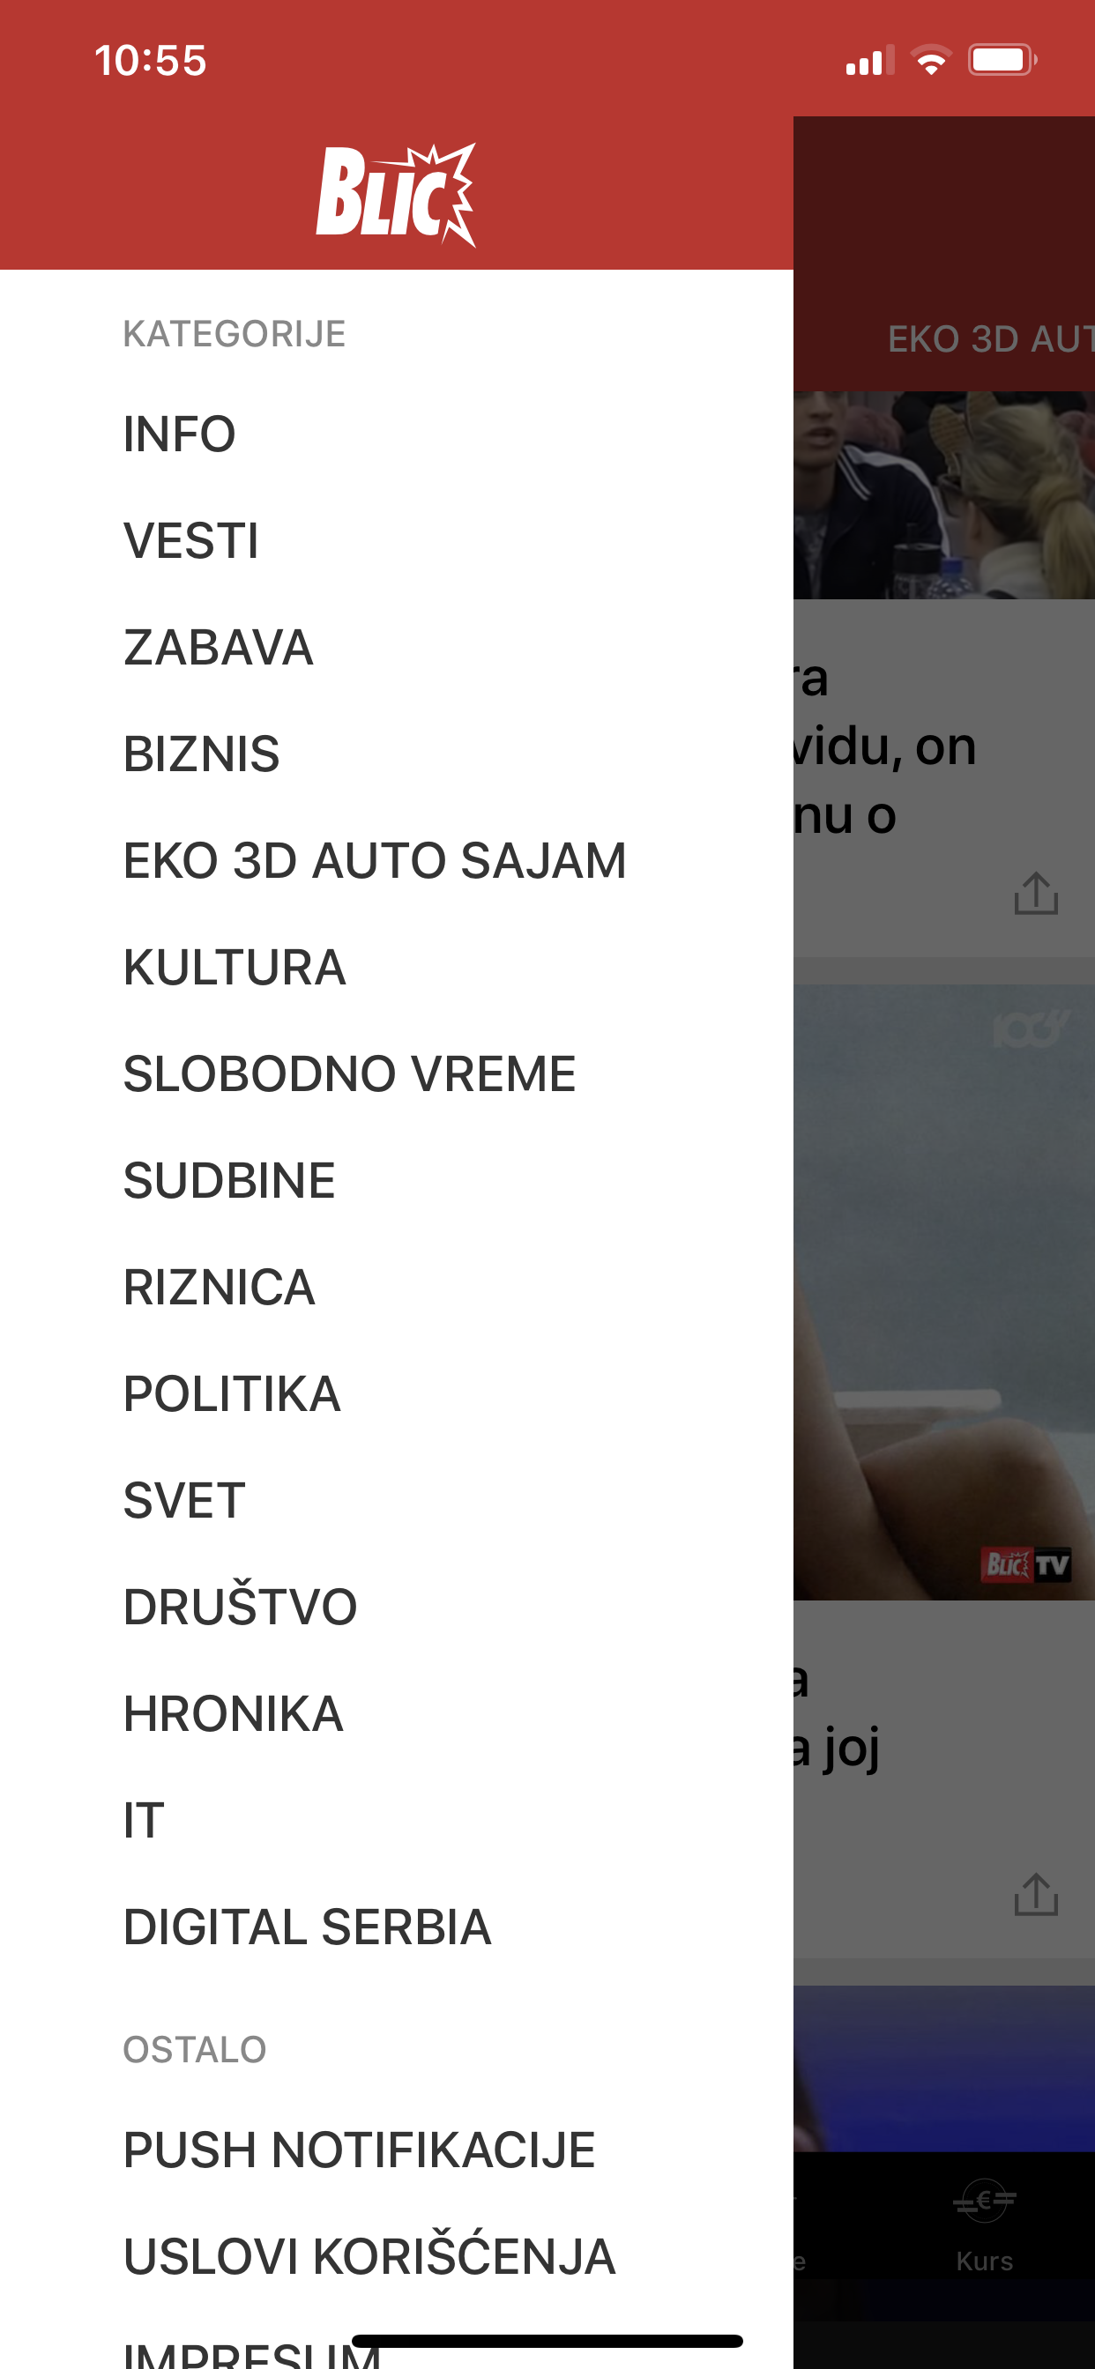
Task: Tap the Blic logo in the header
Action: click(396, 195)
